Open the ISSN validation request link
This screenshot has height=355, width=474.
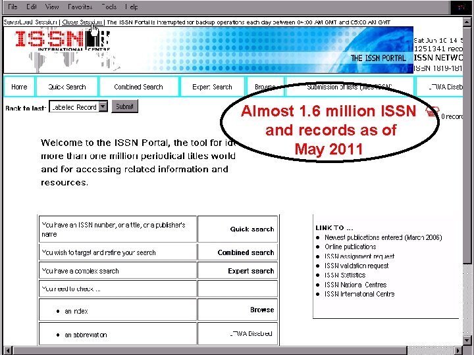[x=356, y=266]
